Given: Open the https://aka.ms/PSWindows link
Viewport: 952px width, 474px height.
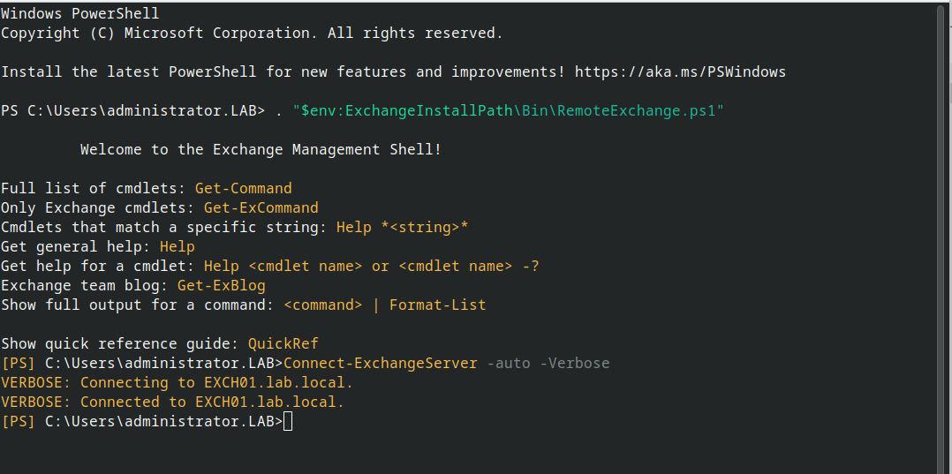Looking at the screenshot, I should click(x=680, y=71).
